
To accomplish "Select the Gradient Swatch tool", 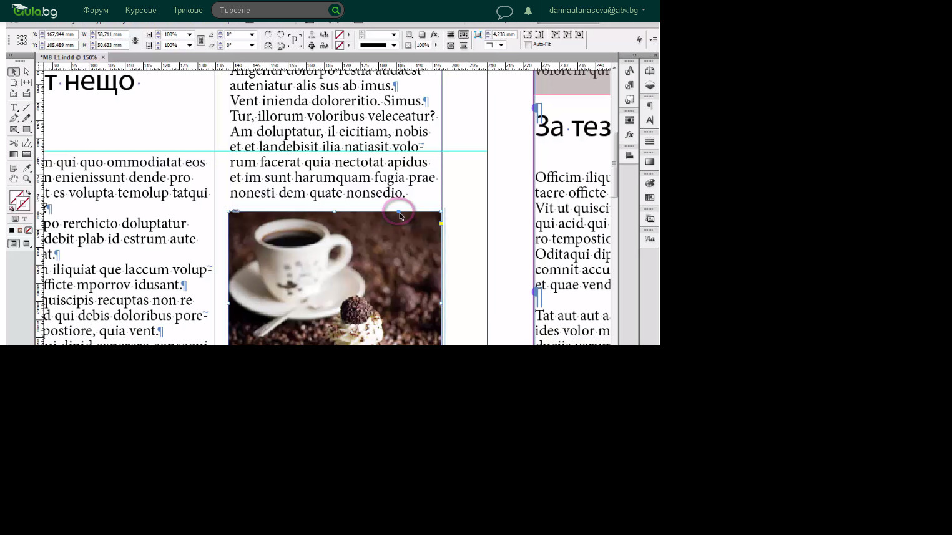I will [13, 153].
